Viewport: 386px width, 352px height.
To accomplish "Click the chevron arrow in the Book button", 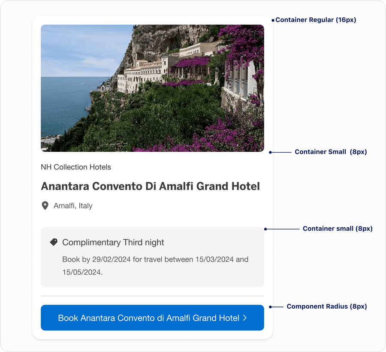I will tap(244, 318).
